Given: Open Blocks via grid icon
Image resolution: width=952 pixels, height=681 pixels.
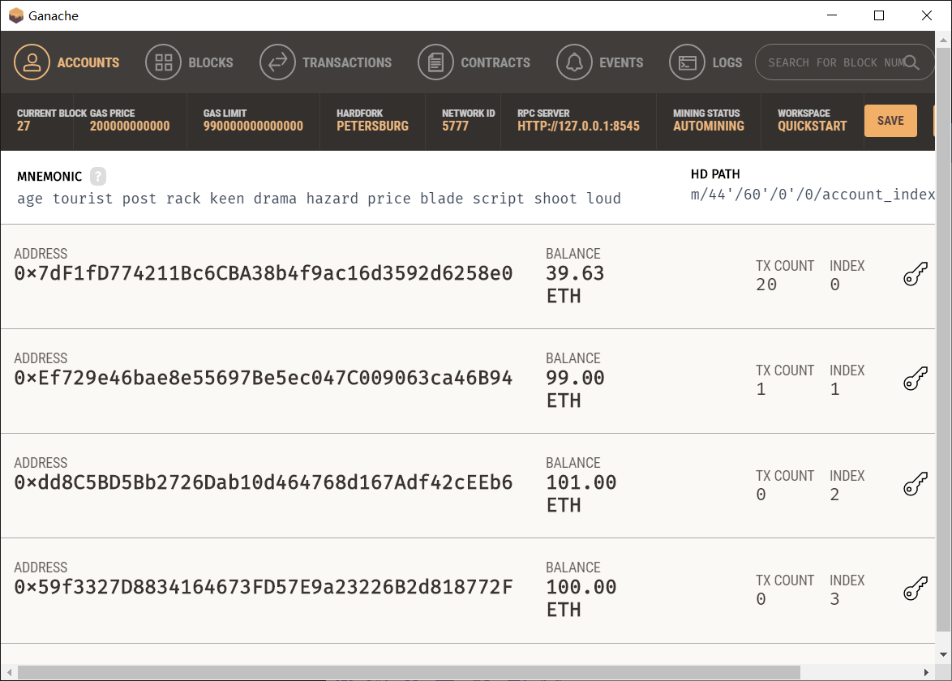Looking at the screenshot, I should (163, 62).
